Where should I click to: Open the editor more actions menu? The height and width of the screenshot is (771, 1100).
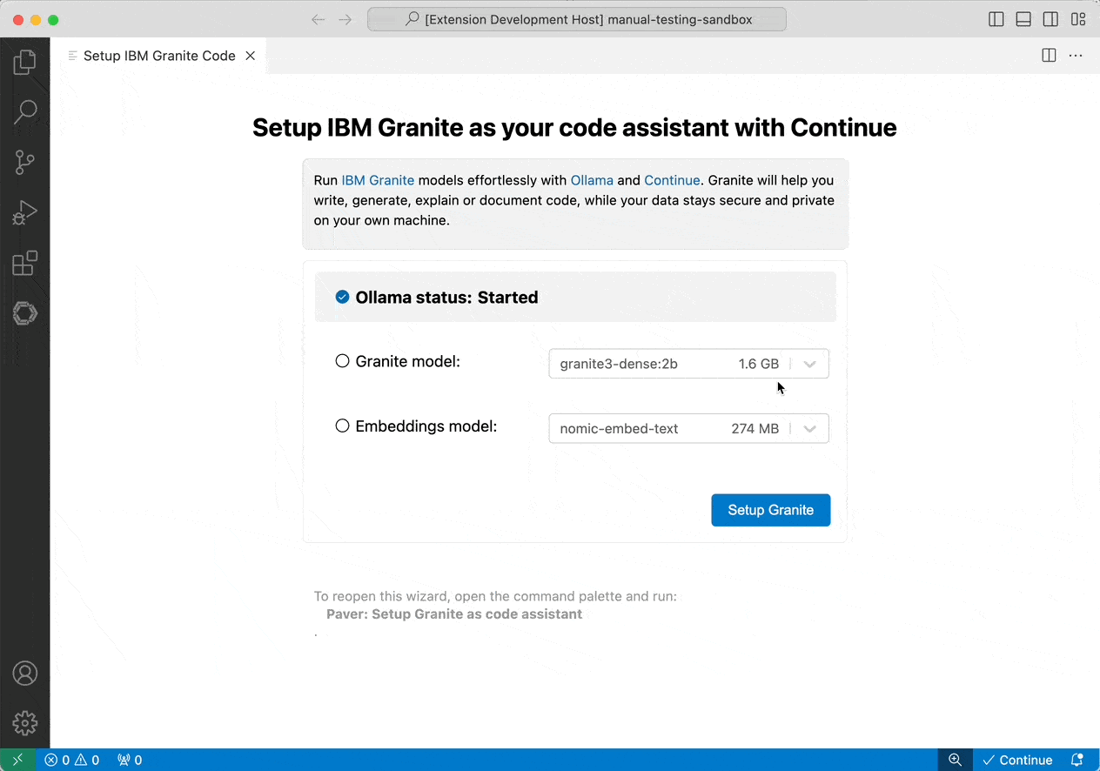click(1076, 56)
